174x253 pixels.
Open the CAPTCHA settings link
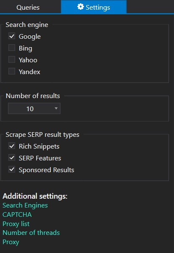17,215
